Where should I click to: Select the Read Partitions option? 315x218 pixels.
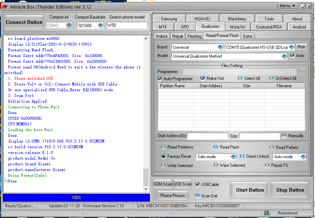tap(163, 147)
